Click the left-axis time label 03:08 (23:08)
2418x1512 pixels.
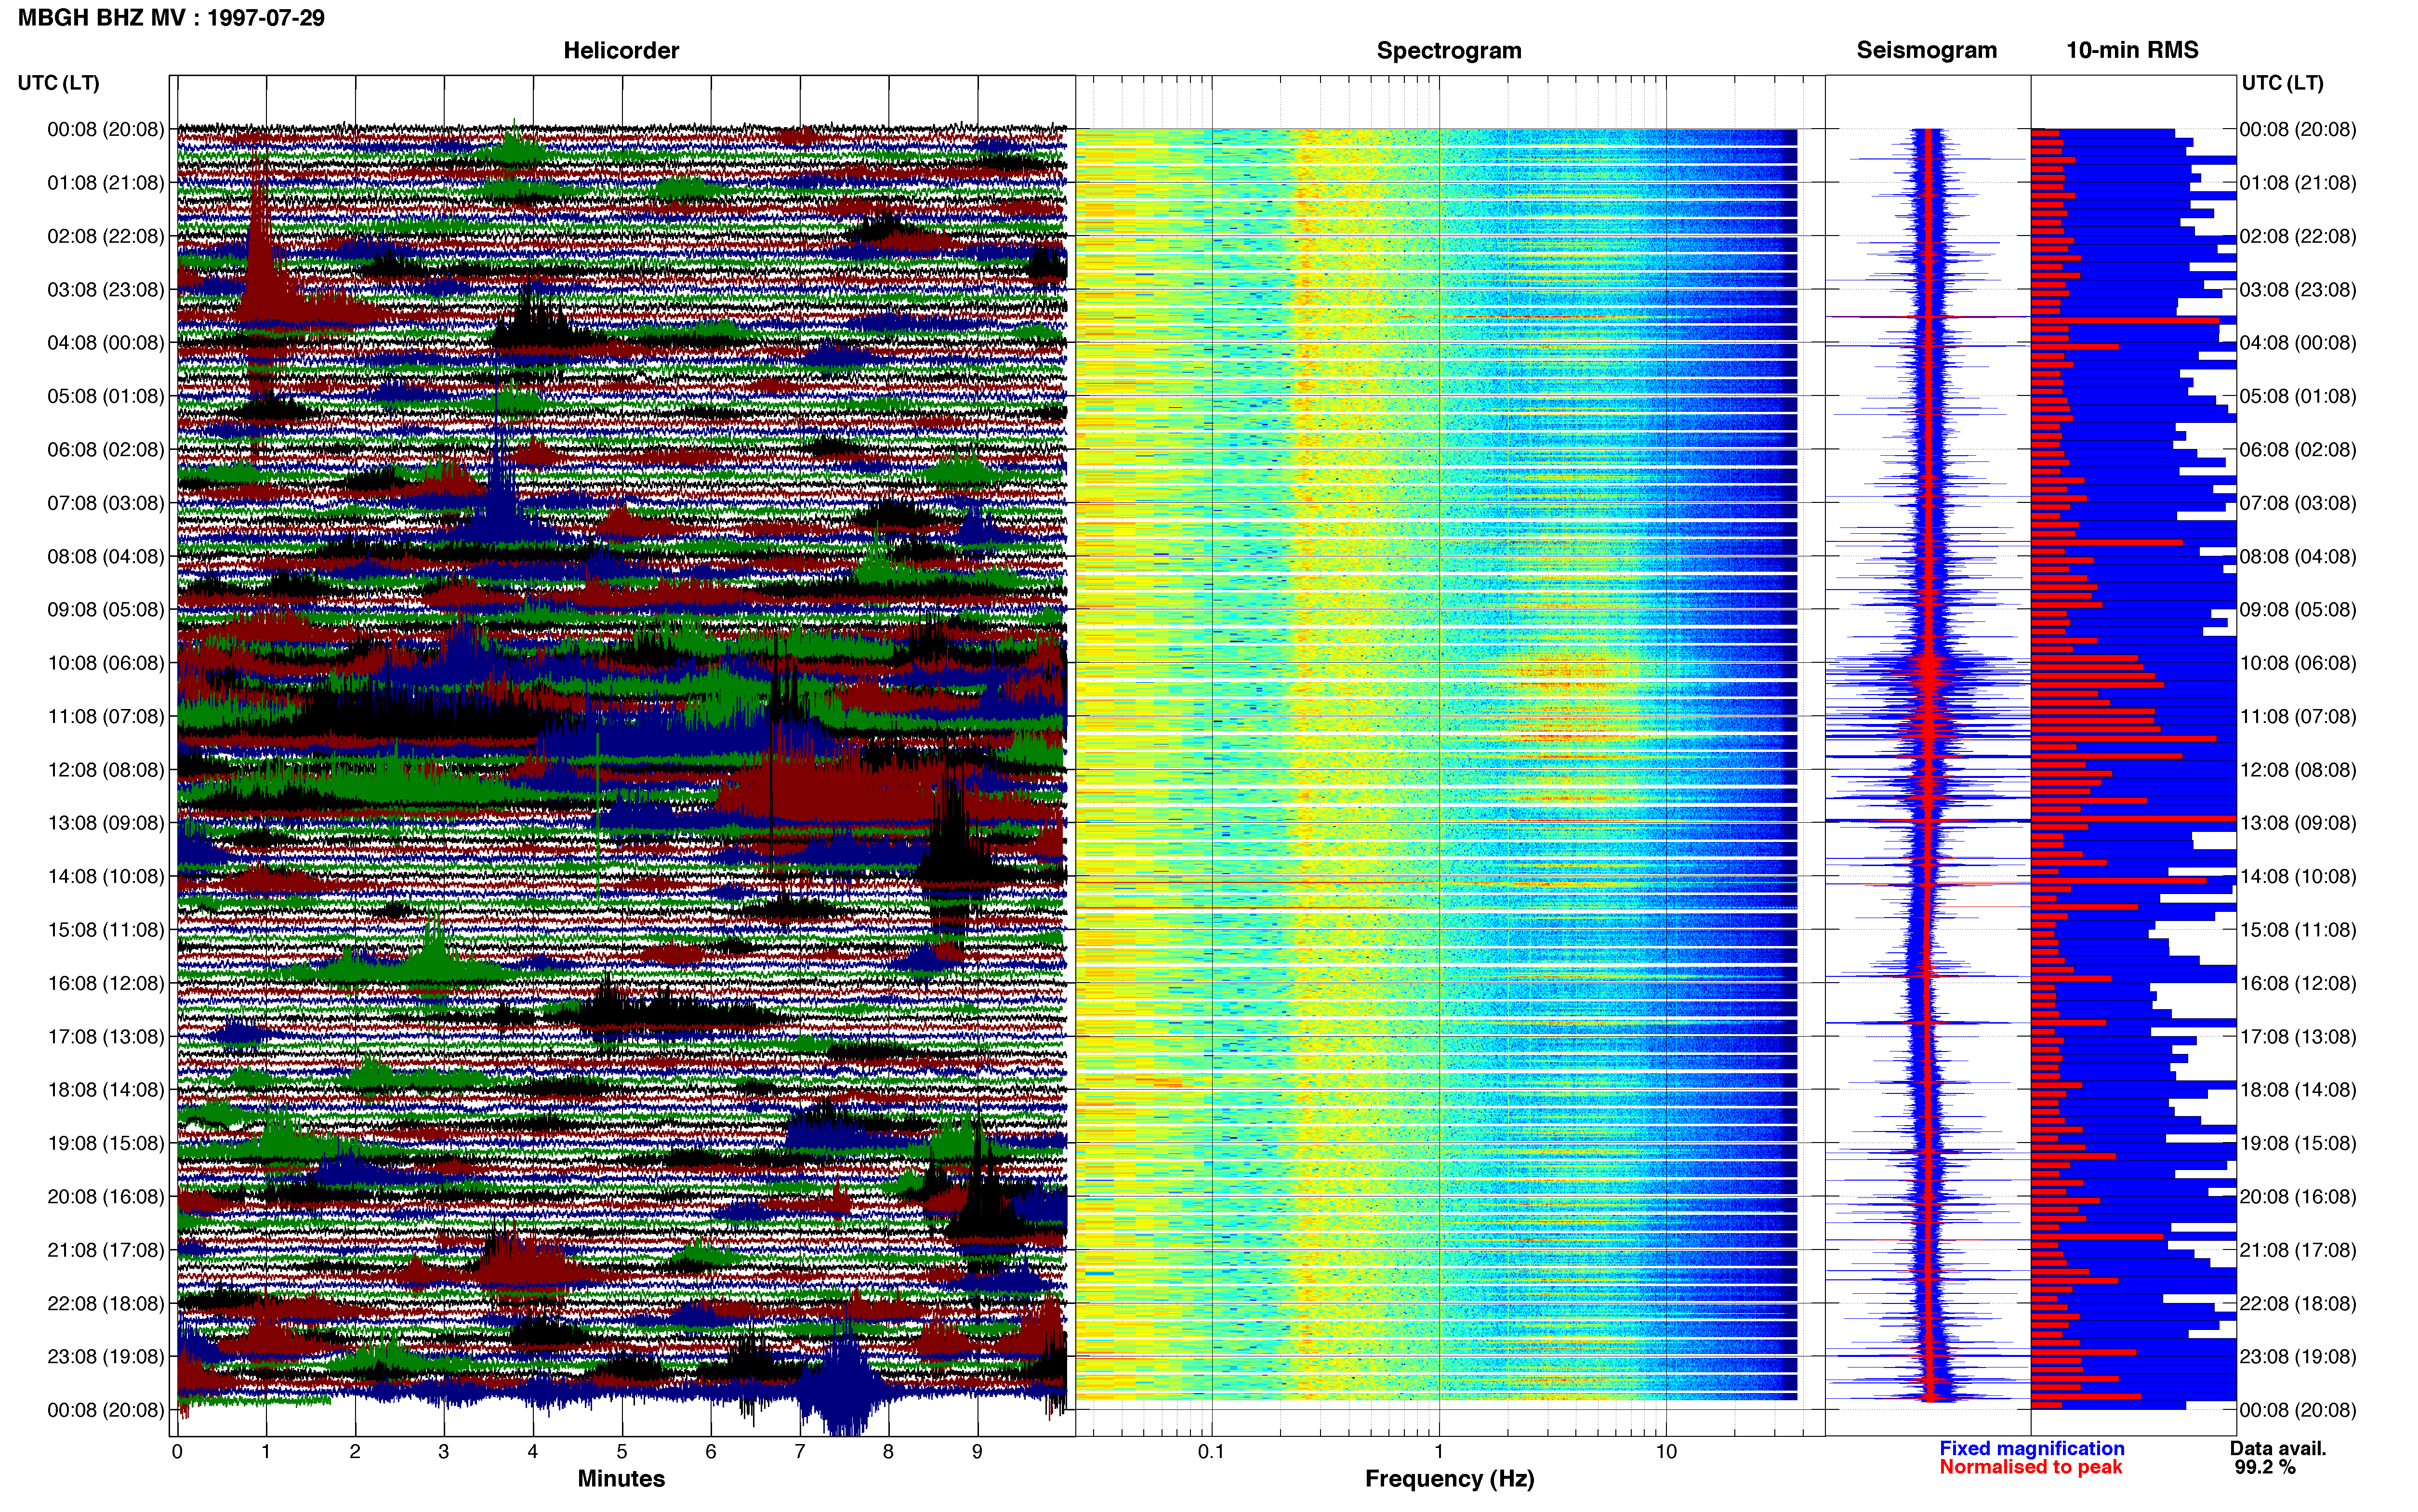point(106,290)
